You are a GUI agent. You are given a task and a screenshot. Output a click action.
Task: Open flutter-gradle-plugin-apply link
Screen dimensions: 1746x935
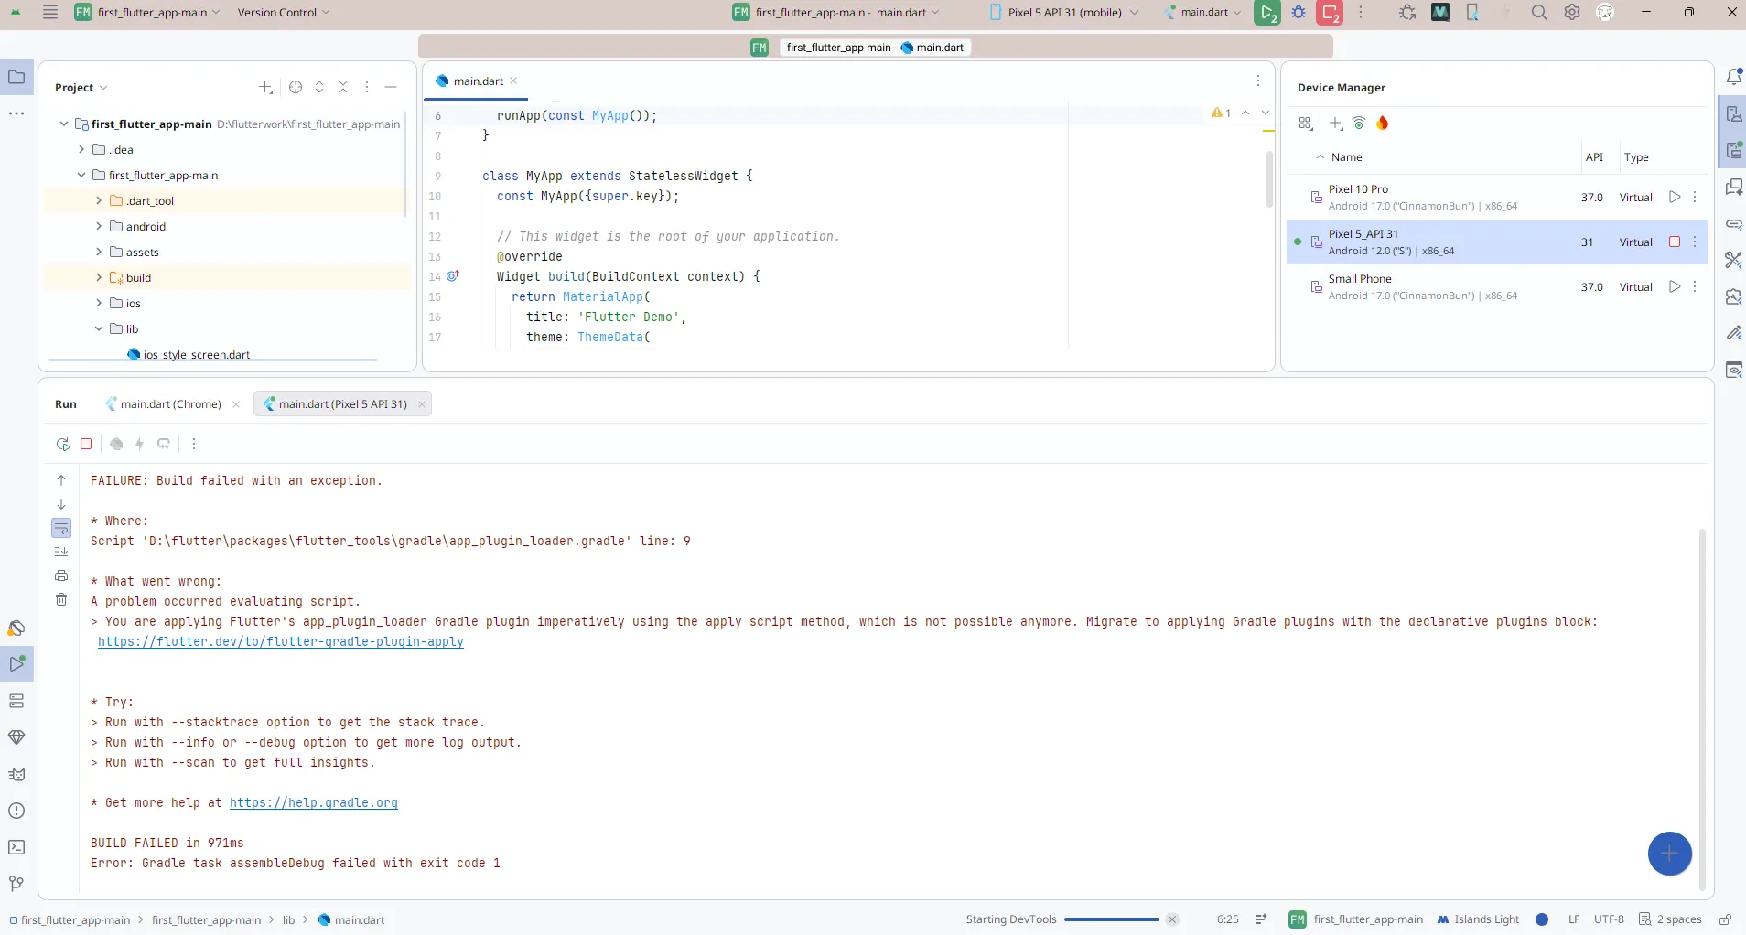pos(281,642)
